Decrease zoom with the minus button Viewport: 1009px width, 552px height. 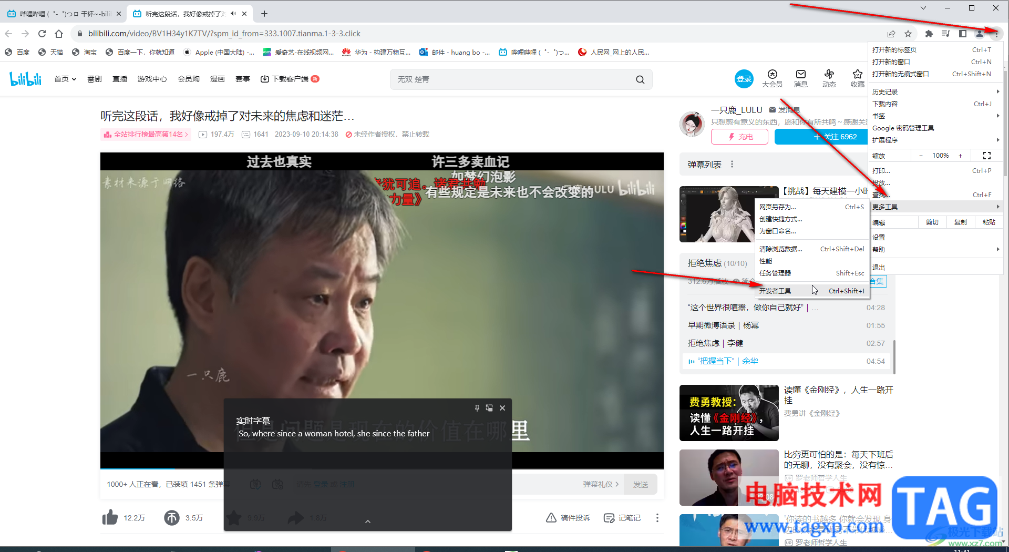click(x=921, y=156)
